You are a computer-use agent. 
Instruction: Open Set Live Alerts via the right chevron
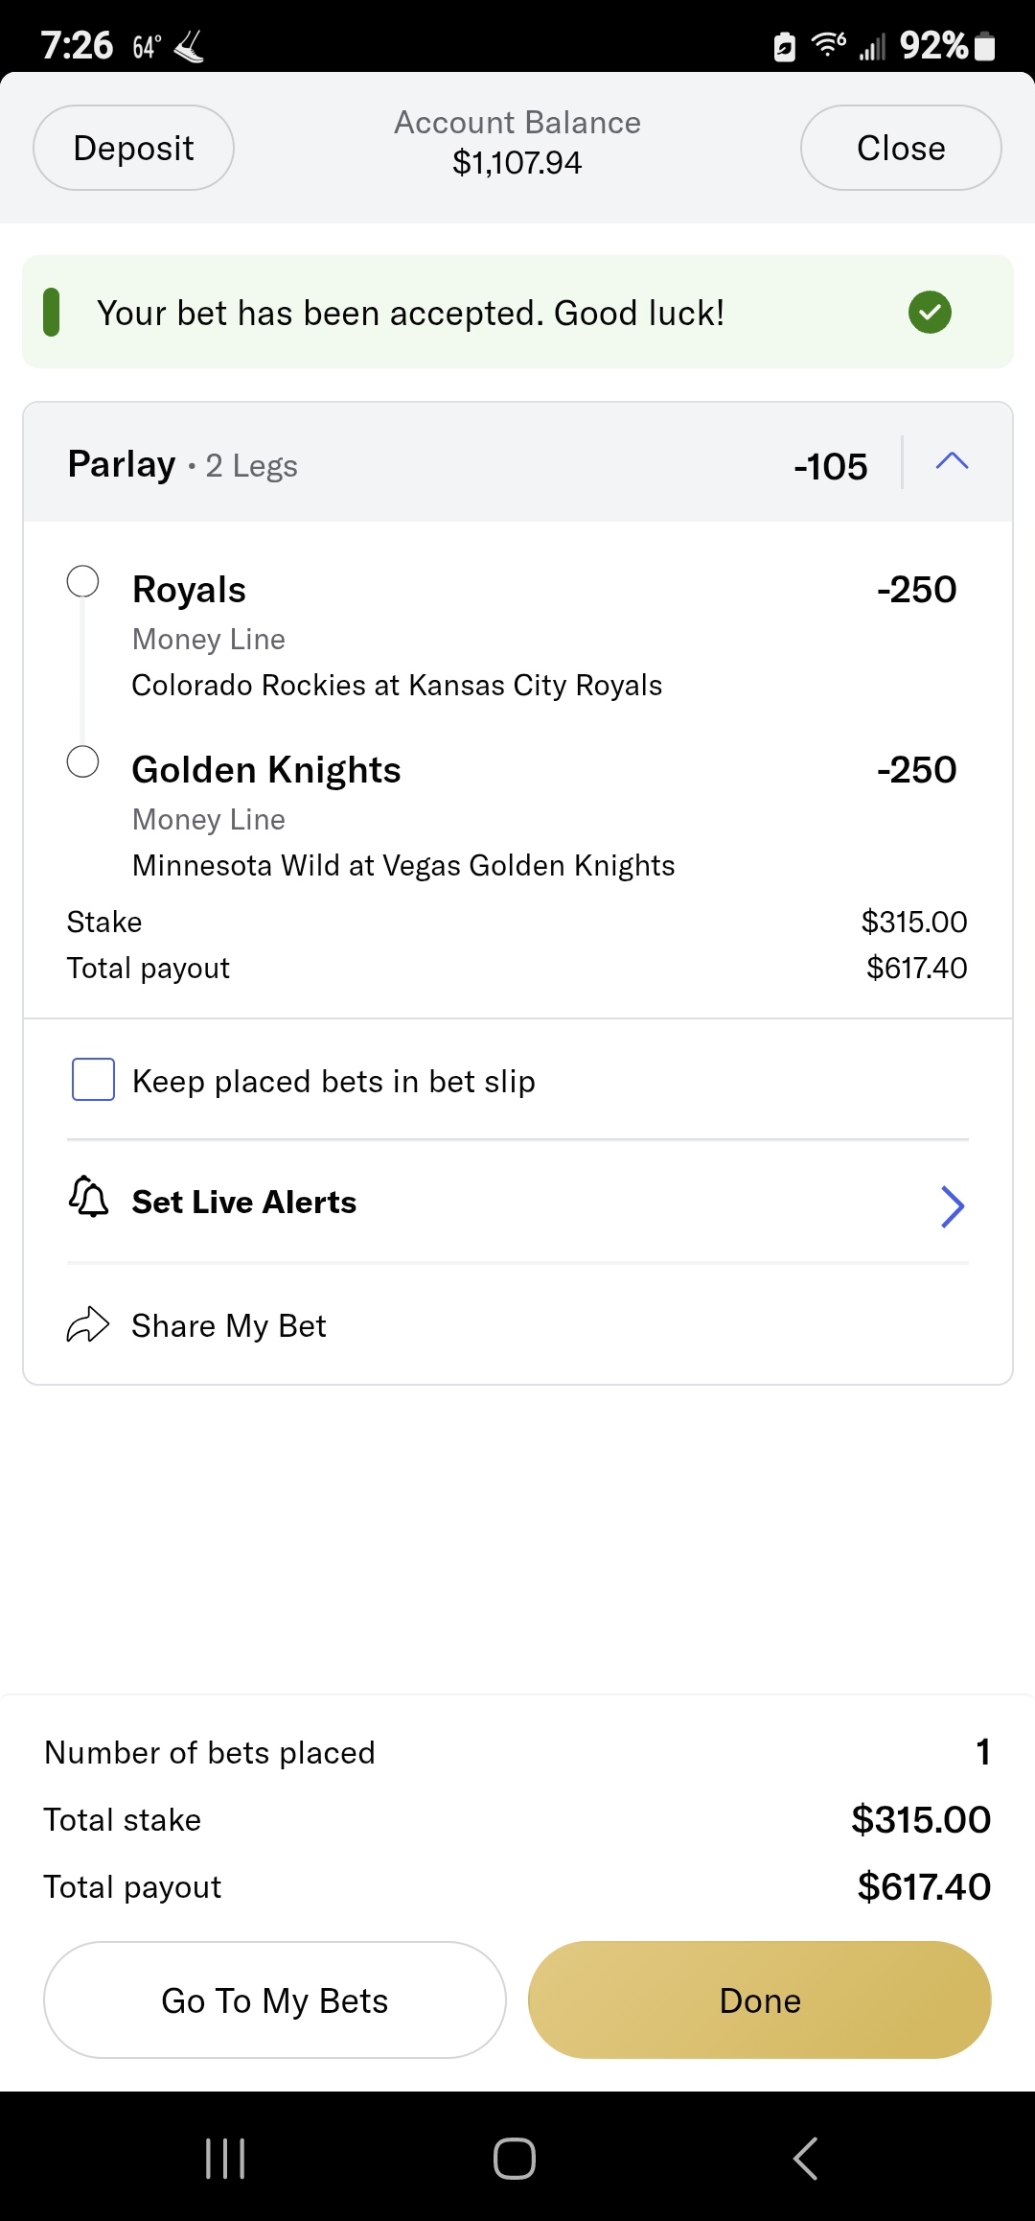(x=952, y=1206)
